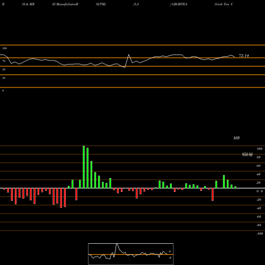Click the '40' label on right MR axis

(x=259, y=174)
